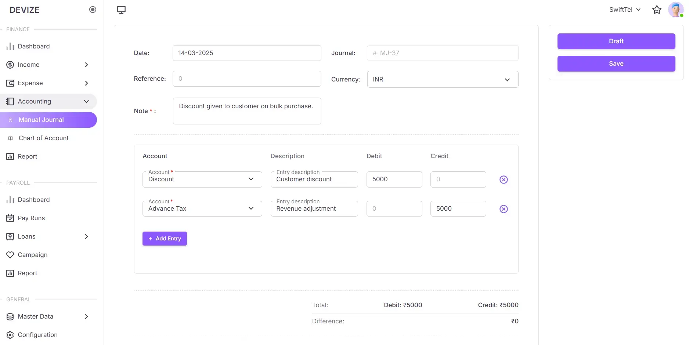Save the journal as Draft
689x345 pixels.
point(616,41)
